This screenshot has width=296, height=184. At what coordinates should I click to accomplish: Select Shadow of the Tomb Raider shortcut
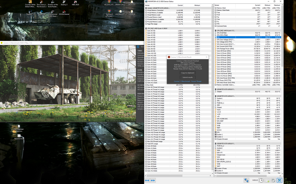click(53, 4)
